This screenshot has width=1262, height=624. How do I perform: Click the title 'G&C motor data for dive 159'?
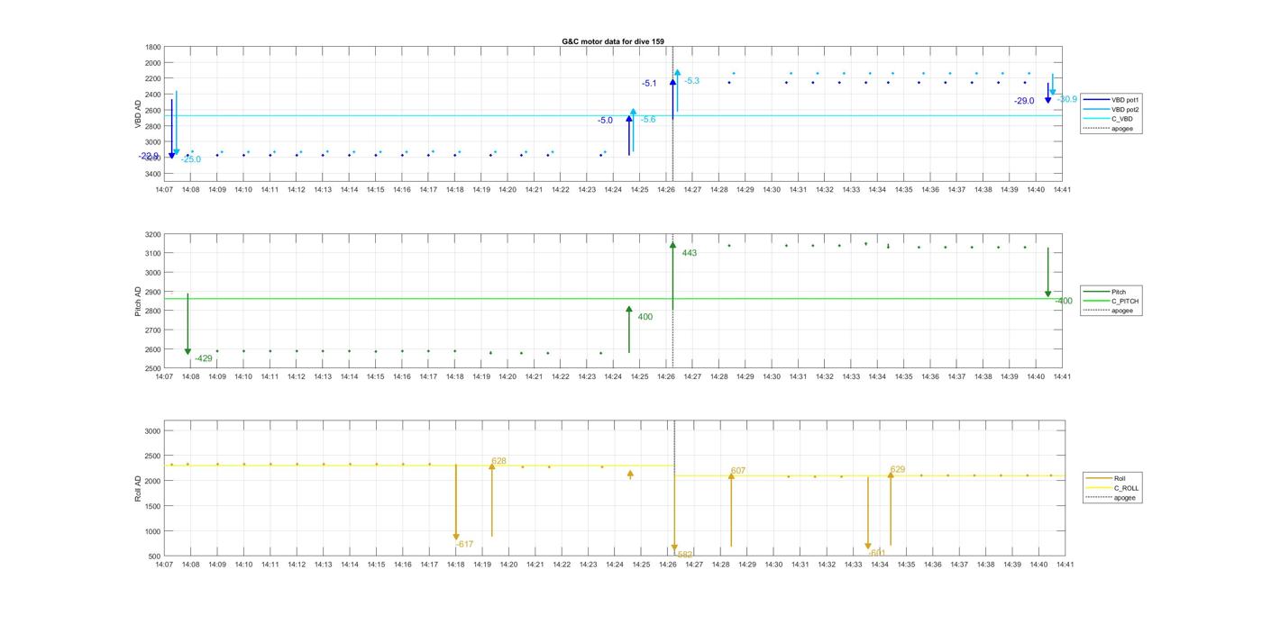[x=613, y=41]
